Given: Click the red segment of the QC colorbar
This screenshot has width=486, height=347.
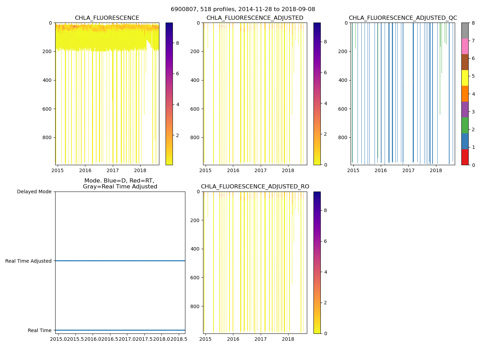Looking at the screenshot, I should click(x=465, y=157).
